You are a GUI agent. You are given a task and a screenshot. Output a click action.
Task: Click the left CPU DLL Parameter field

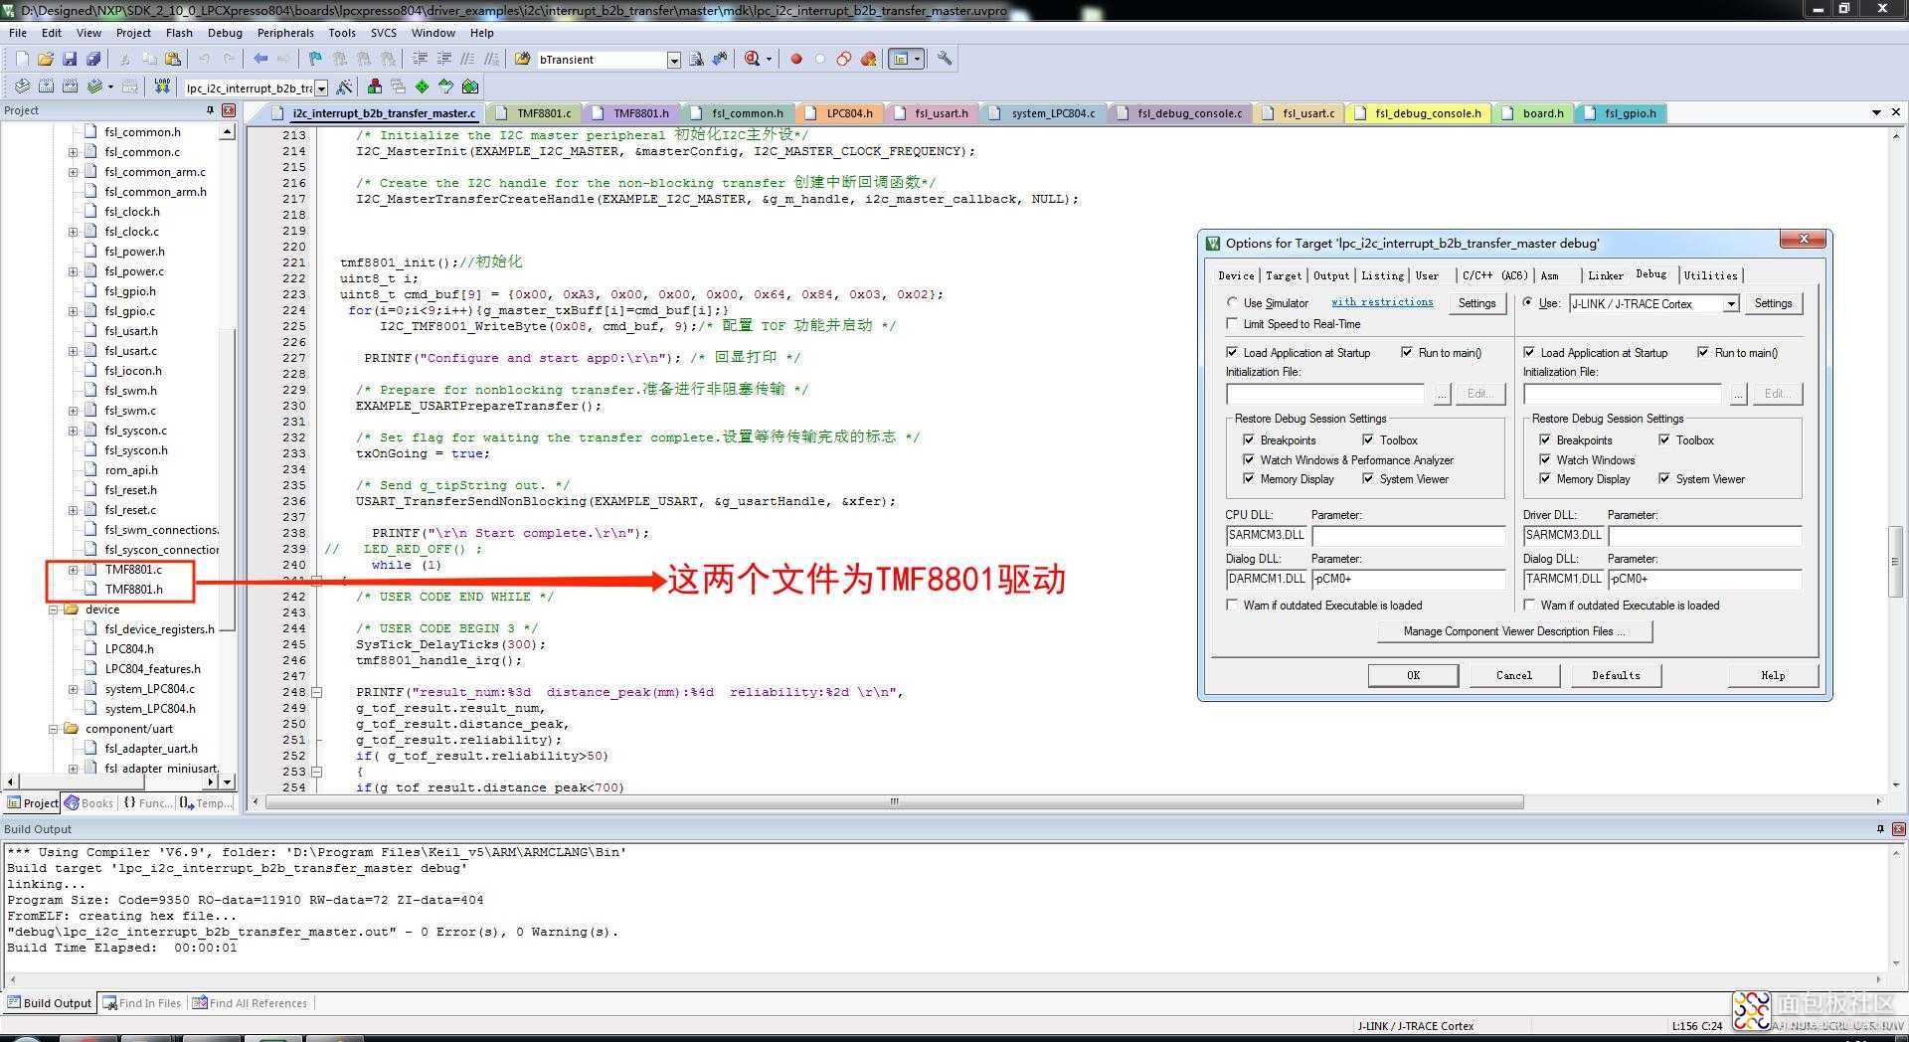(1408, 535)
